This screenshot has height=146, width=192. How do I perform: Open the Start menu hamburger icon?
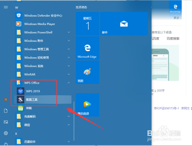[x=6, y=7]
